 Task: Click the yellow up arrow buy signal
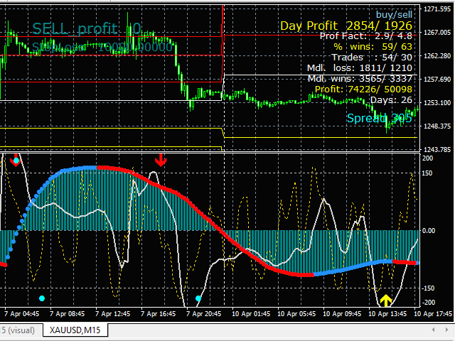pos(385,301)
